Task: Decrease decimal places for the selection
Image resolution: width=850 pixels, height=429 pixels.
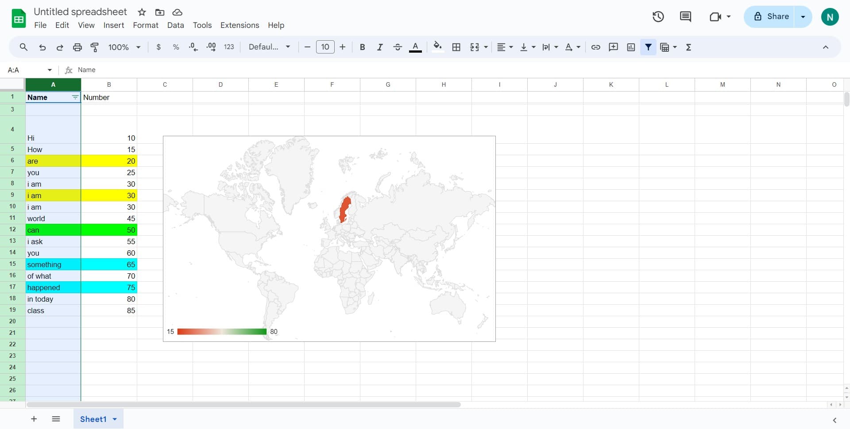Action: click(193, 47)
